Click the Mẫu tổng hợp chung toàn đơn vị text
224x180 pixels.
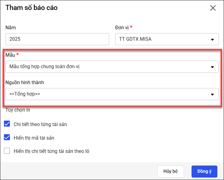point(44,67)
